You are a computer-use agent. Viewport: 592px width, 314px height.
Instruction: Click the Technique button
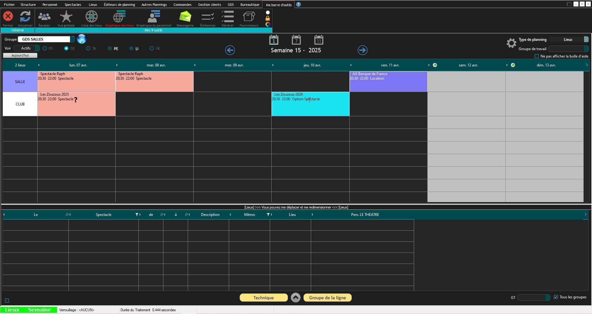263,298
